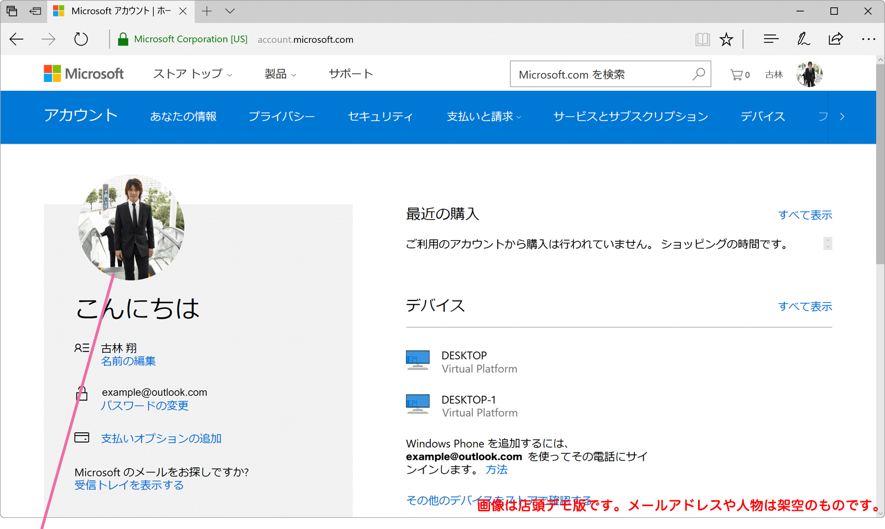
Task: Click the 方法 link
Action: [x=497, y=470]
